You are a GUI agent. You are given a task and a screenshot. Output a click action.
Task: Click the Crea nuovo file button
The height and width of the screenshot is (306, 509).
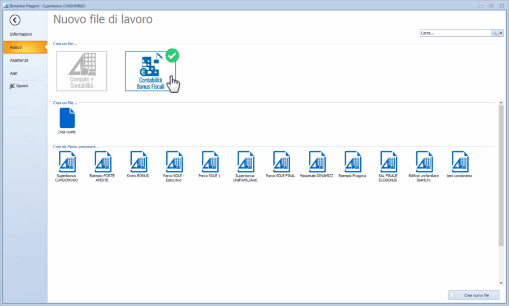point(473,295)
